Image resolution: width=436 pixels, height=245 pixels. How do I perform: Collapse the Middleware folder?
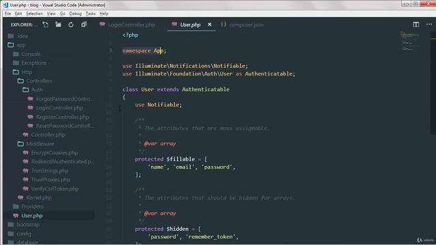pyautogui.click(x=36, y=144)
